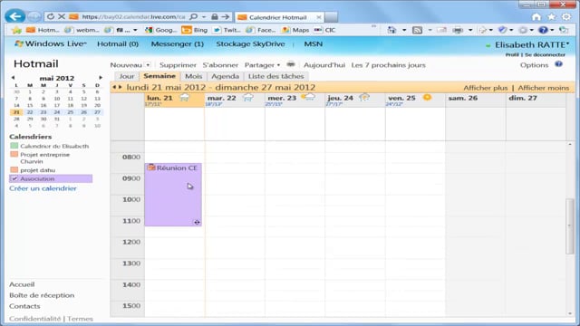Click the browser forward arrow button
The width and height of the screenshot is (580, 326).
(34, 16)
